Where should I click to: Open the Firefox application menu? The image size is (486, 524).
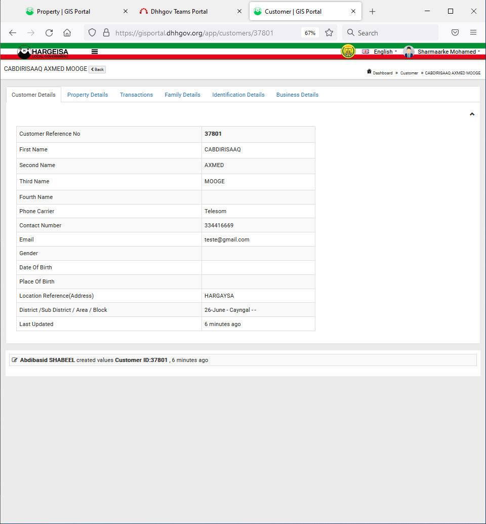click(473, 32)
